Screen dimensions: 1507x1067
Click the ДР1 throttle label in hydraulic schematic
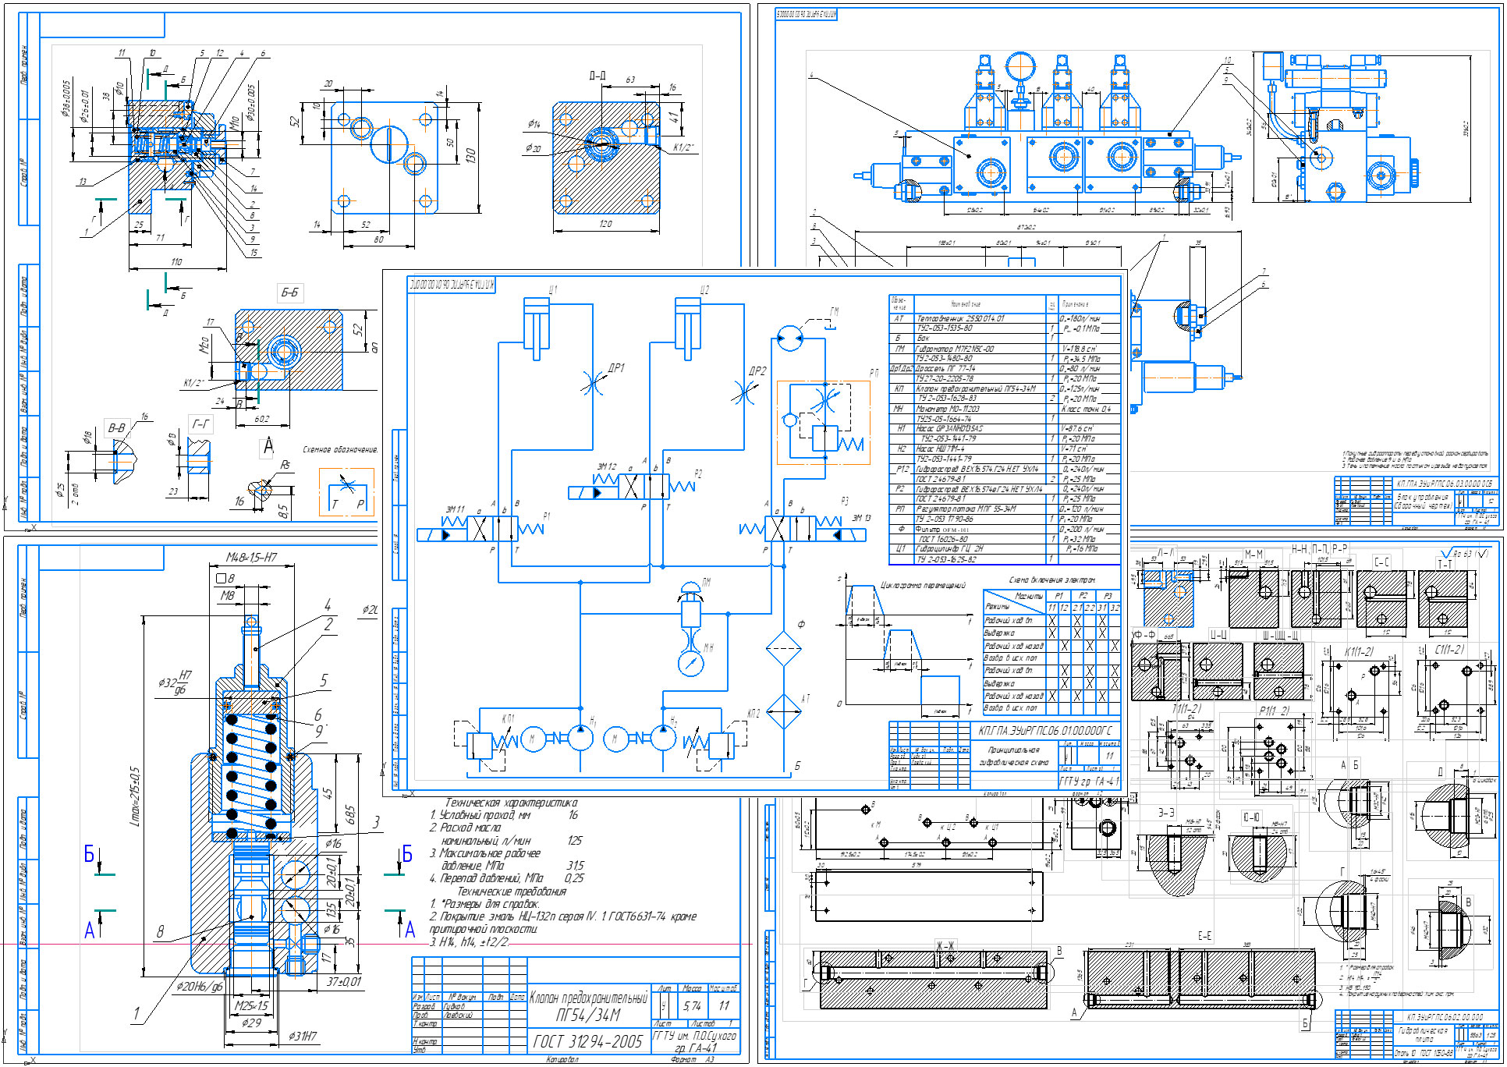click(x=616, y=368)
